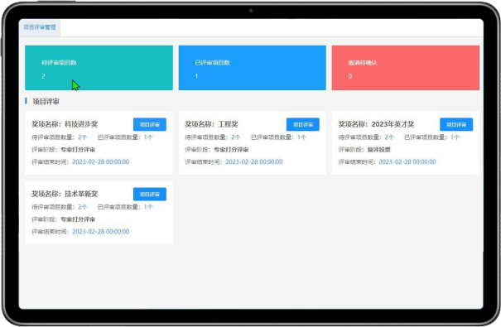The height and width of the screenshot is (327, 501).
Task: Select the 待评审项目数 teal summary card
Action: click(99, 68)
